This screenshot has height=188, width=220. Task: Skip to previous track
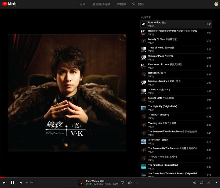[4, 183]
